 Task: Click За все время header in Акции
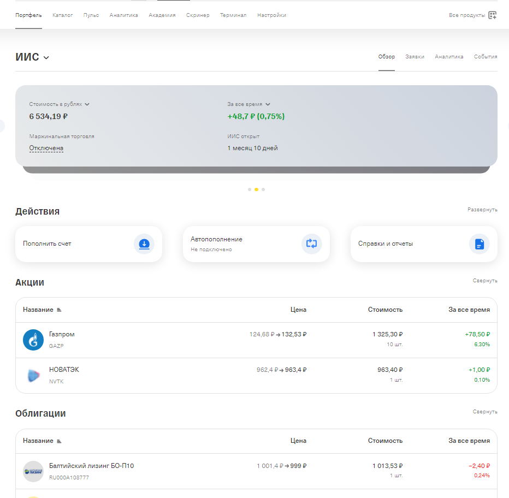tap(469, 310)
